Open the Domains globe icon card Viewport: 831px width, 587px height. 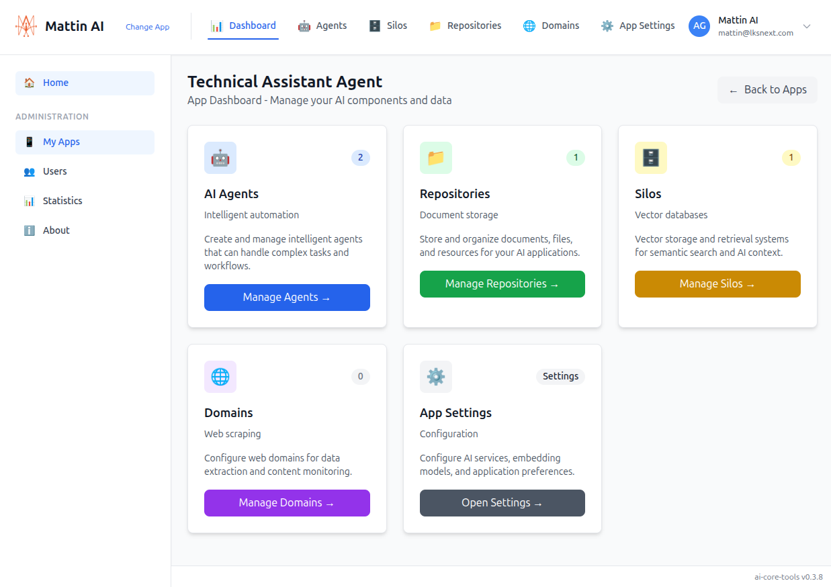coord(220,377)
